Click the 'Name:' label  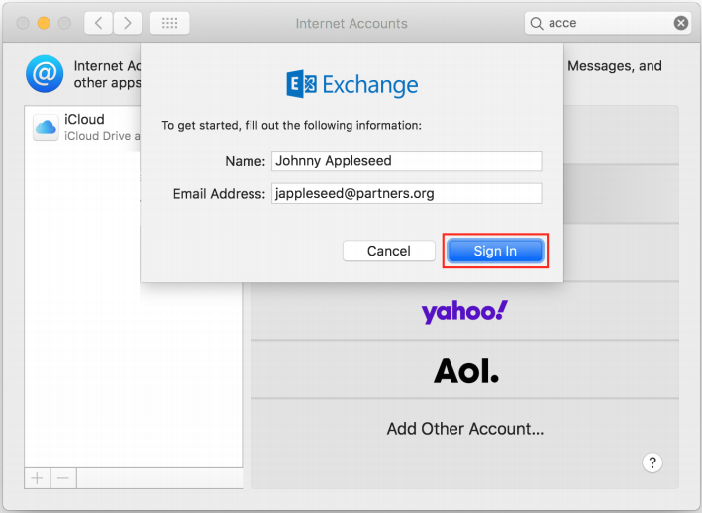pyautogui.click(x=246, y=161)
